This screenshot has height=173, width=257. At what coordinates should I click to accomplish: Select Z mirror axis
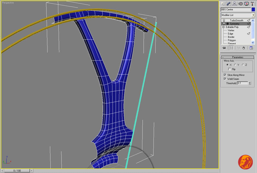coord(243,65)
